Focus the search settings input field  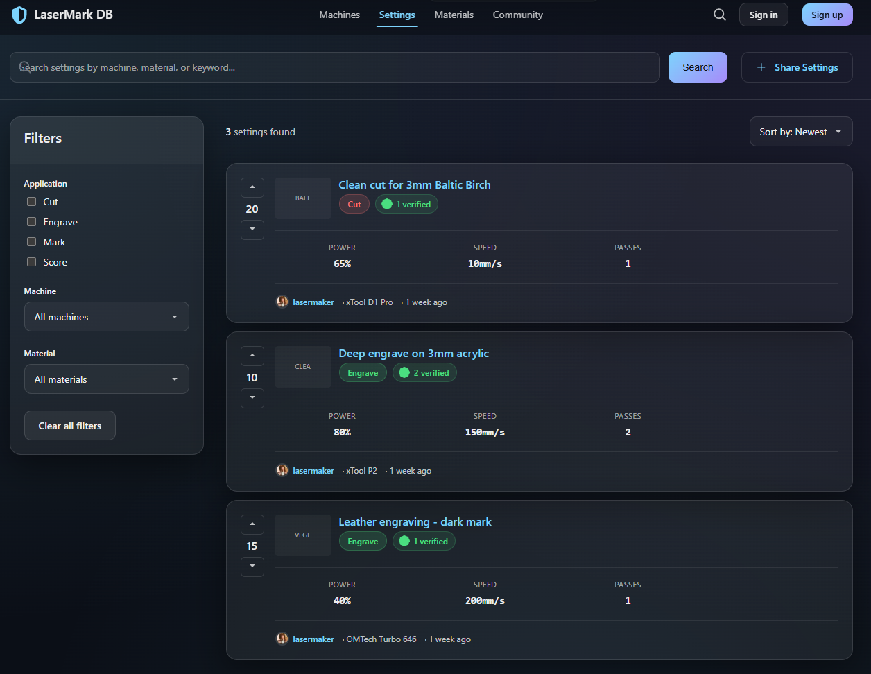point(340,67)
